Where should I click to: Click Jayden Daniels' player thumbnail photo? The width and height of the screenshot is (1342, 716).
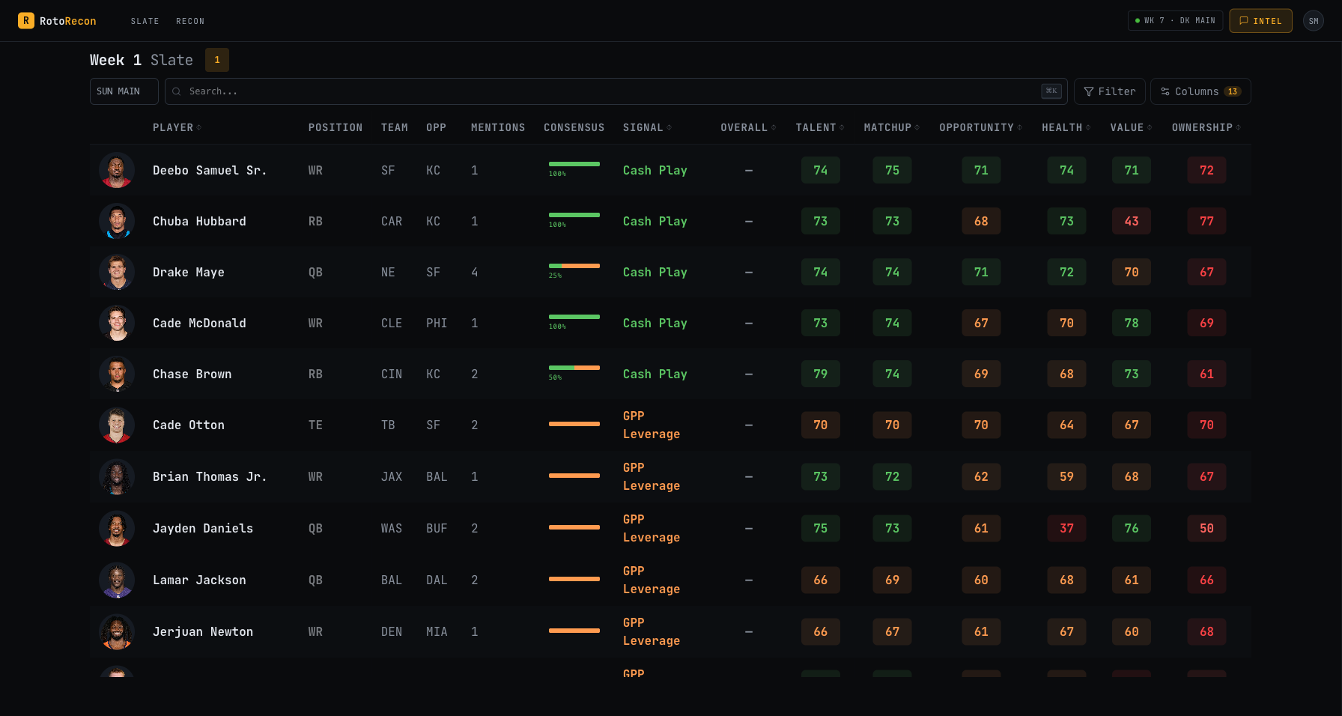pos(117,528)
